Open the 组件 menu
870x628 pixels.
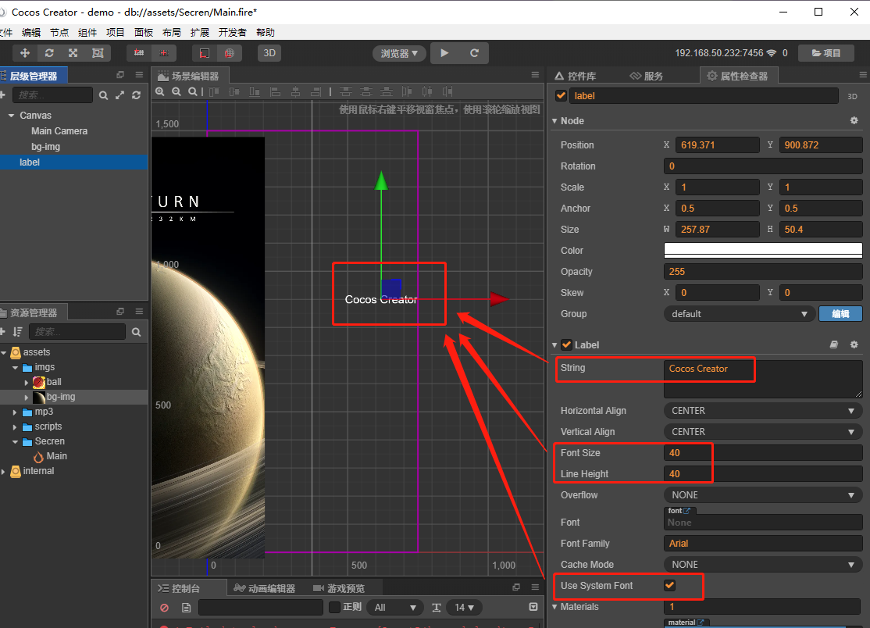(87, 32)
